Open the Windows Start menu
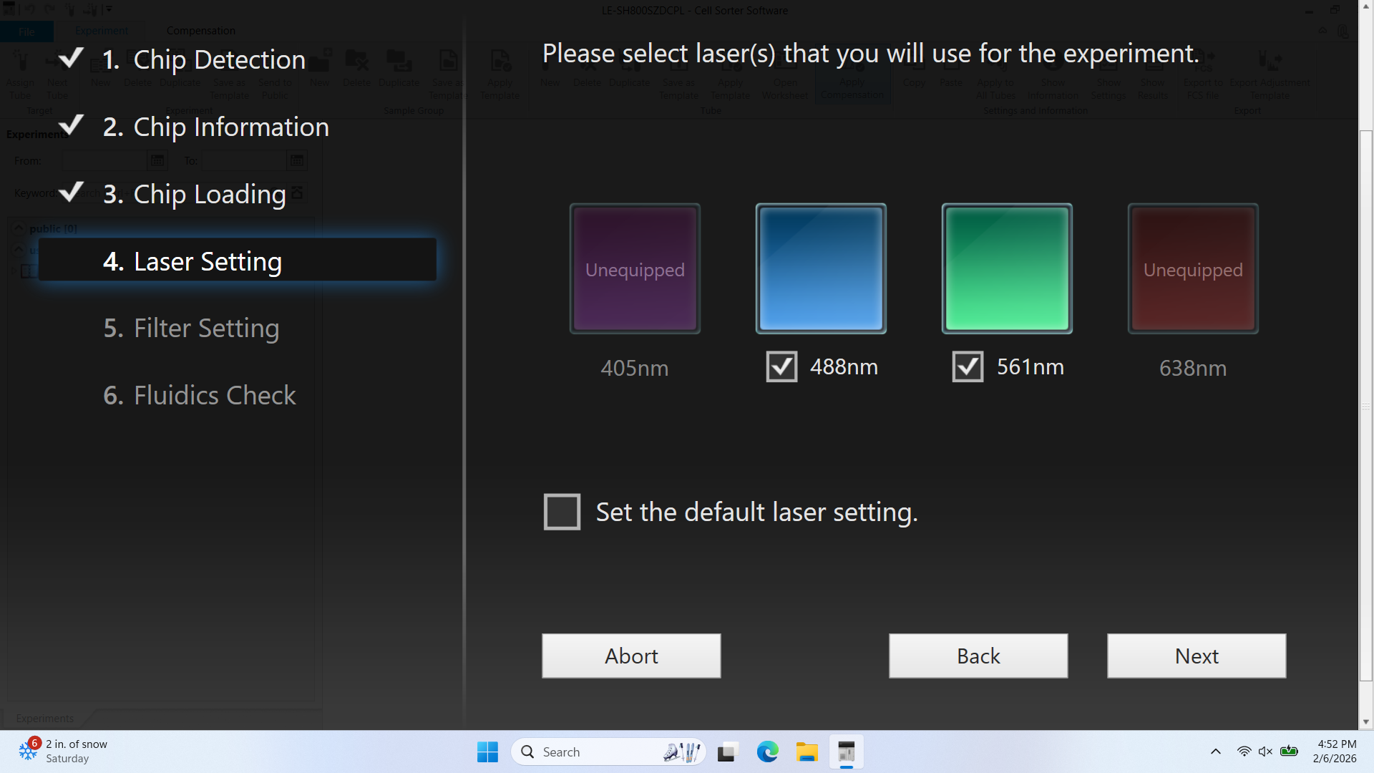This screenshot has height=773, width=1374. [487, 752]
